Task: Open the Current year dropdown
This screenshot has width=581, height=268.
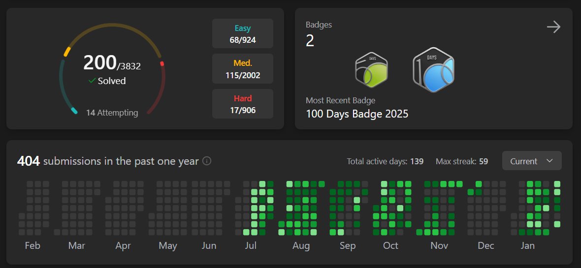Action: click(x=532, y=161)
